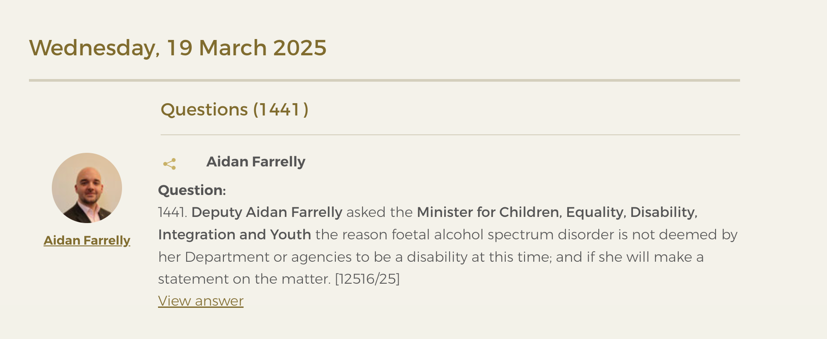Screen dimensions: 827x339
Task: Click the reference number [12516/25]
Action: 367,279
